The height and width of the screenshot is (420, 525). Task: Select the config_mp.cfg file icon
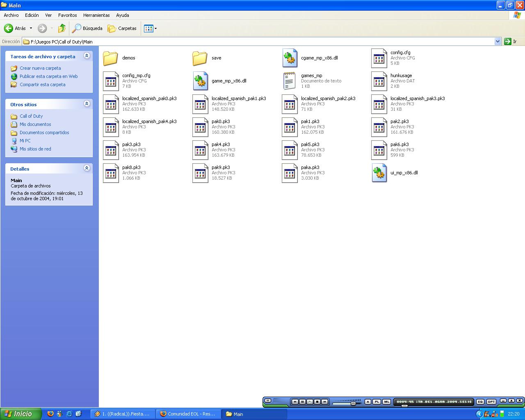click(111, 81)
